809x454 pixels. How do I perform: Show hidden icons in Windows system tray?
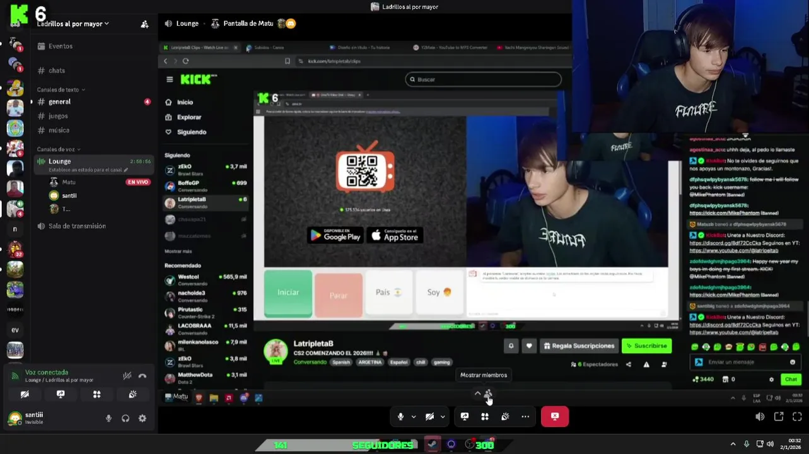click(733, 444)
